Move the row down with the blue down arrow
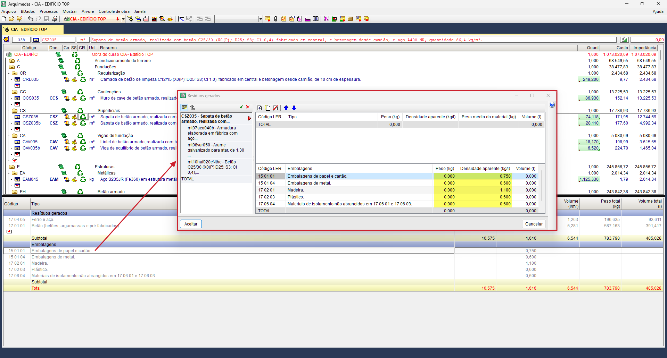This screenshot has height=358, width=667. point(294,108)
